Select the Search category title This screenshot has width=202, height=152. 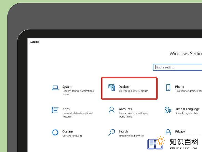click(123, 131)
